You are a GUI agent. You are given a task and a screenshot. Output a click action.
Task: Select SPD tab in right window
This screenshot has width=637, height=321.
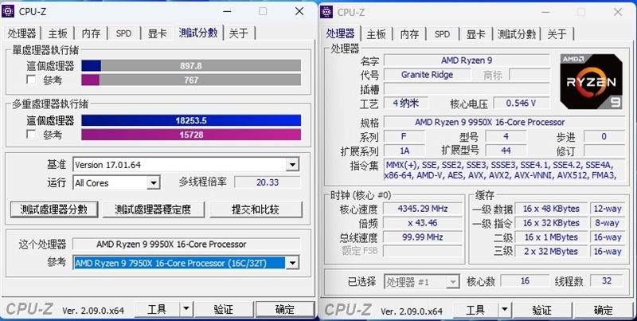click(x=442, y=34)
